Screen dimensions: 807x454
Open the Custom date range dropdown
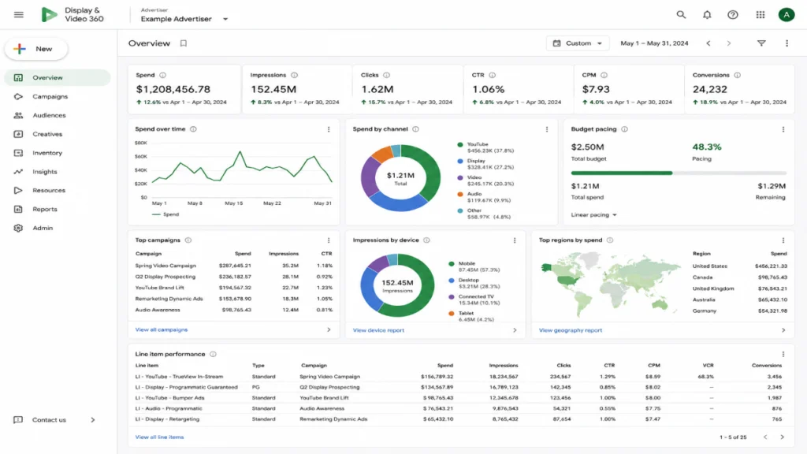point(578,43)
